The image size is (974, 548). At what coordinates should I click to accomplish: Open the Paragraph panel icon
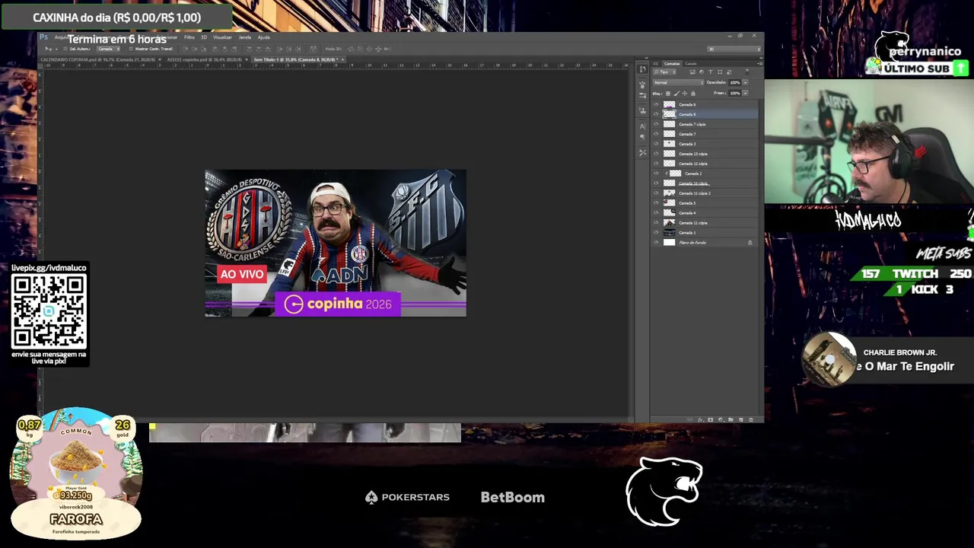pyautogui.click(x=642, y=137)
